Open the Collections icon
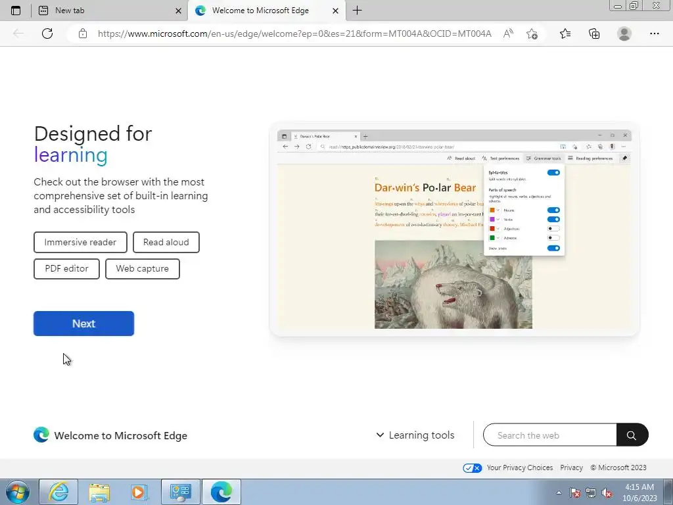 point(594,34)
